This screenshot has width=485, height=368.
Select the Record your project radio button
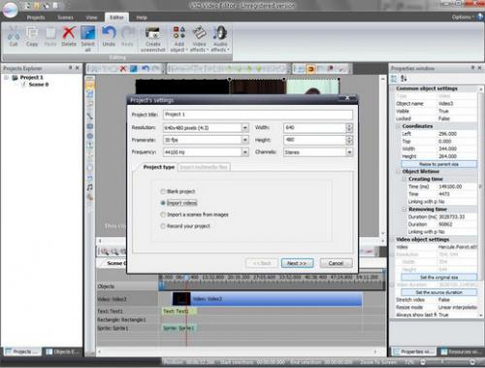(163, 226)
